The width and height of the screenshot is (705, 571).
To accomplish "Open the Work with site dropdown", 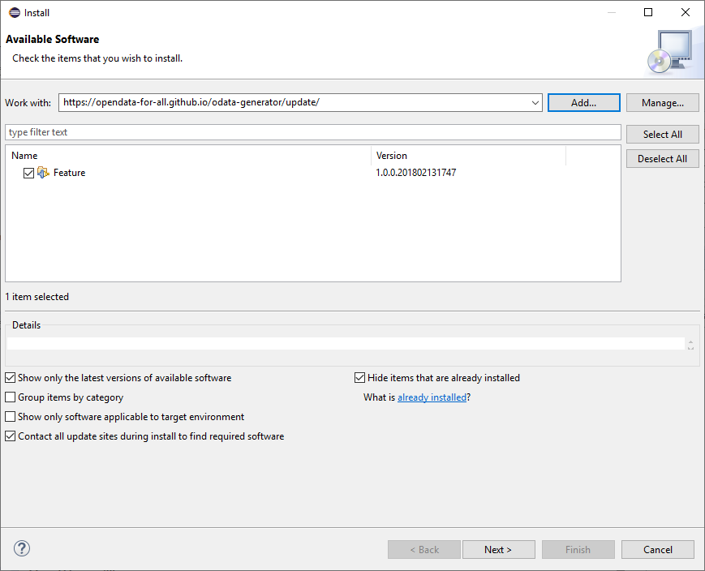I will (535, 103).
